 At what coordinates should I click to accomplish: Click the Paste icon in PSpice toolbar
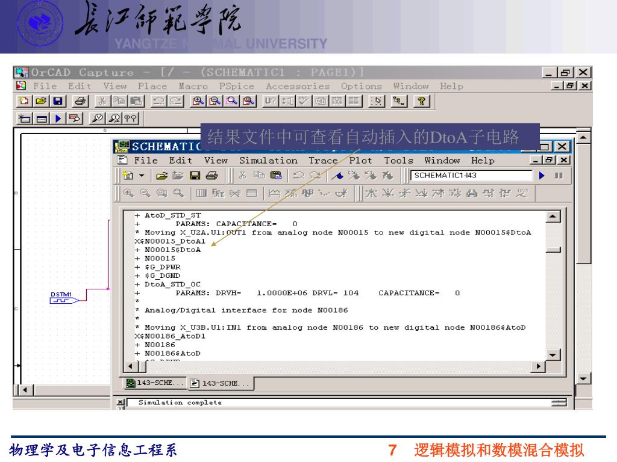click(276, 175)
